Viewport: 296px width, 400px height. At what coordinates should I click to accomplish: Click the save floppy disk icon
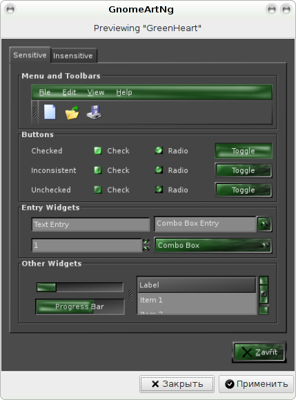[x=94, y=112]
